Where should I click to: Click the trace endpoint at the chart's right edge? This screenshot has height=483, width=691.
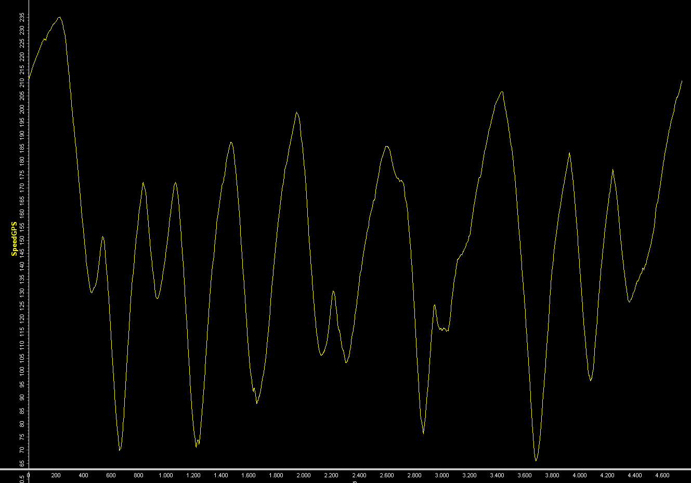point(682,81)
